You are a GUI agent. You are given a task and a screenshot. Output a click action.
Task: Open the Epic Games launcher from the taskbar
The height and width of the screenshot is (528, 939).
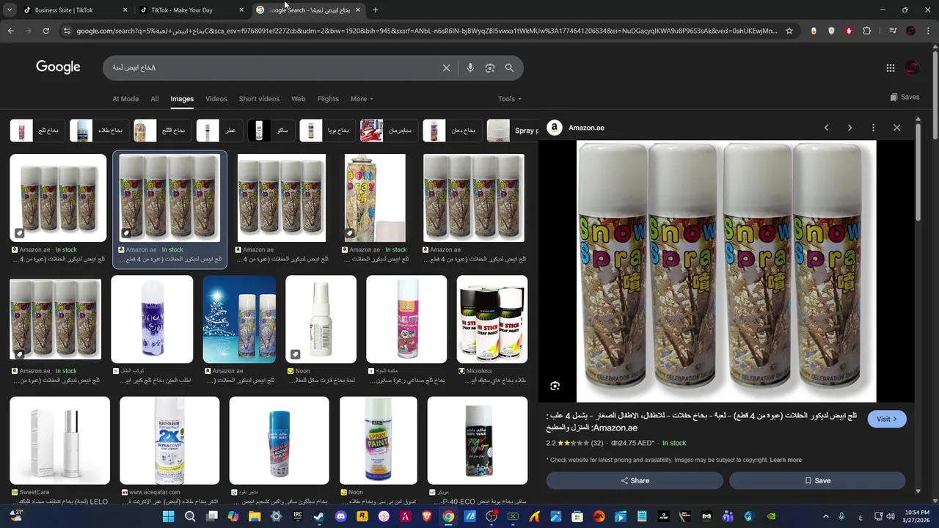(297, 516)
